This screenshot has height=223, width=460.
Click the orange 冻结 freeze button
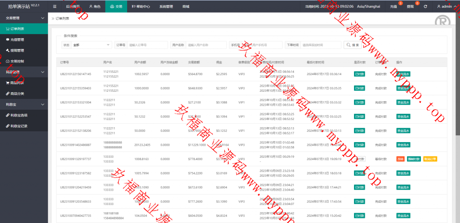(400, 159)
